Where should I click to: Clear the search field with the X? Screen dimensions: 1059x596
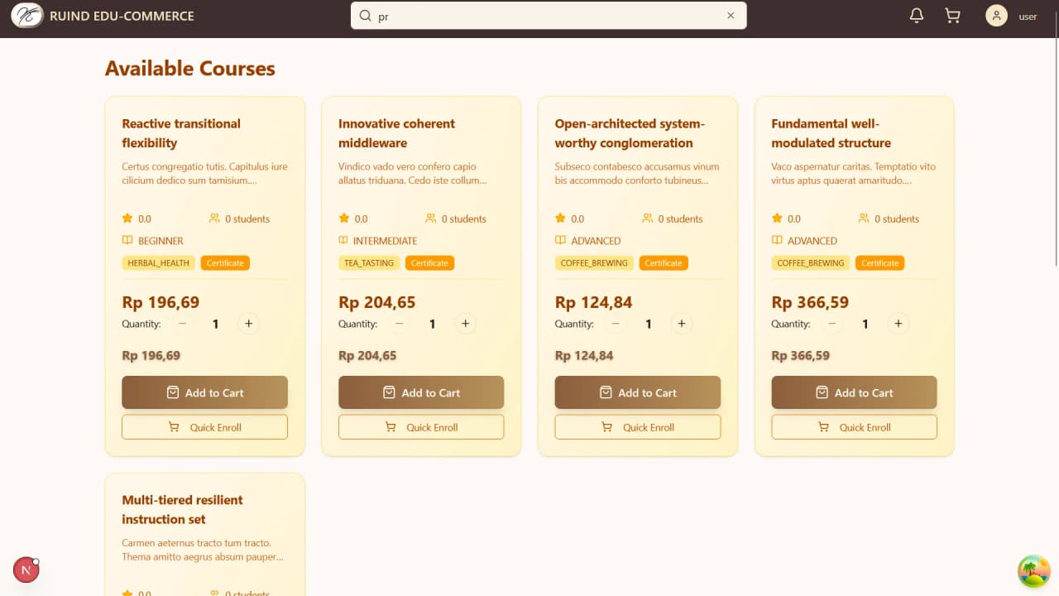[x=731, y=15]
